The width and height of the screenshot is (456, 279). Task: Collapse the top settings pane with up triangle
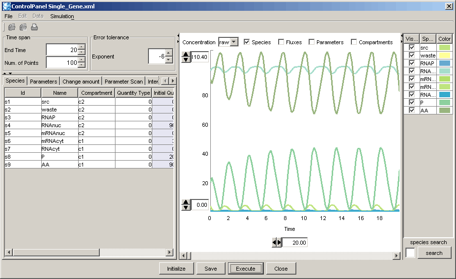click(x=4, y=74)
